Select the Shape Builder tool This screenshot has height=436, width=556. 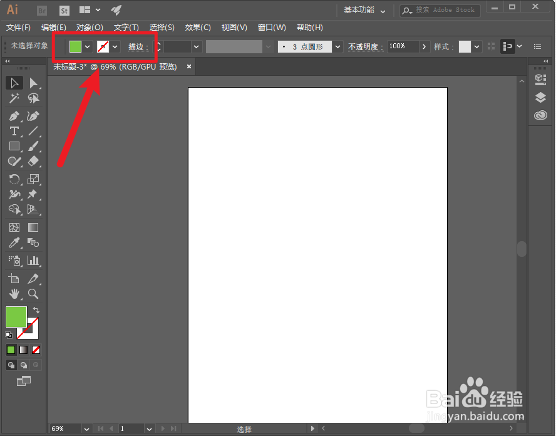[x=14, y=209]
